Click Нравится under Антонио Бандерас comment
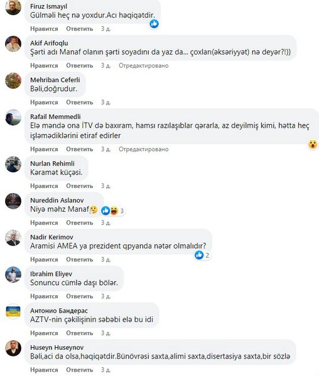This screenshot has width=319, height=376. 44,333
